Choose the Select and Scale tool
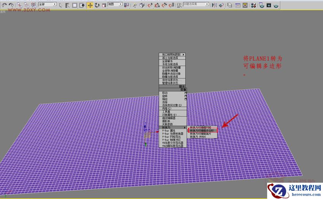 tap(104, 5)
